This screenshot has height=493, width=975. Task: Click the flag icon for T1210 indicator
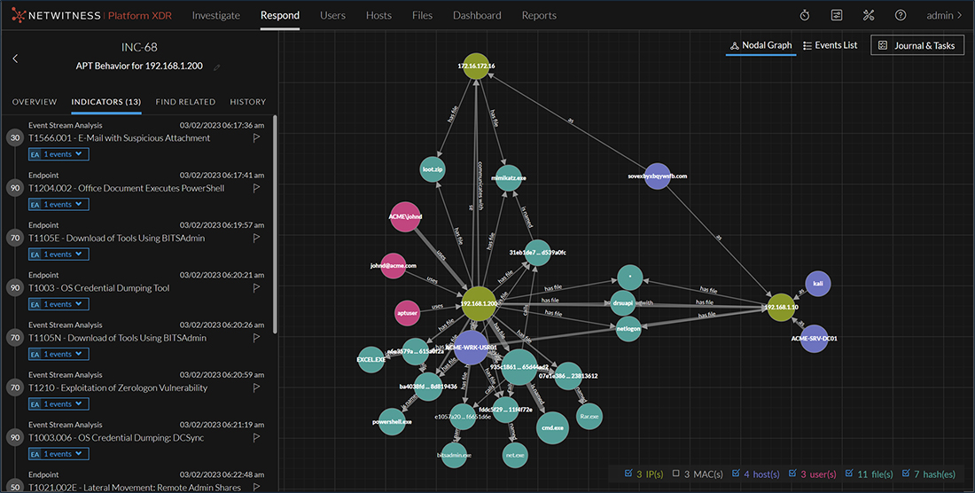256,388
